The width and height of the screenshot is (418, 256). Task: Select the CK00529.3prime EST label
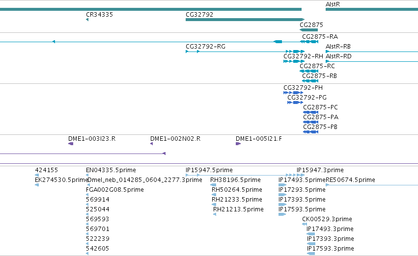(327, 220)
